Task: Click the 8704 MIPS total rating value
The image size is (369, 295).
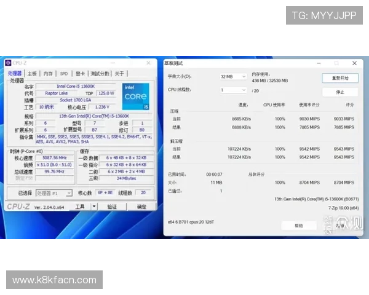Action: (344, 183)
